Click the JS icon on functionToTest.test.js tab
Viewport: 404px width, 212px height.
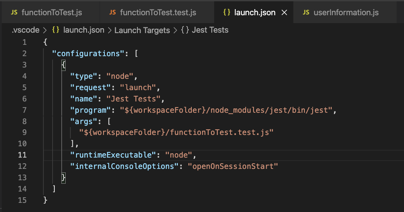coord(113,12)
